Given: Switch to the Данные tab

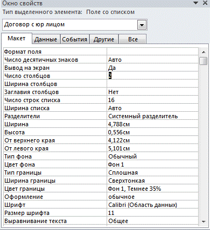Looking at the screenshot, I should [x=46, y=39].
